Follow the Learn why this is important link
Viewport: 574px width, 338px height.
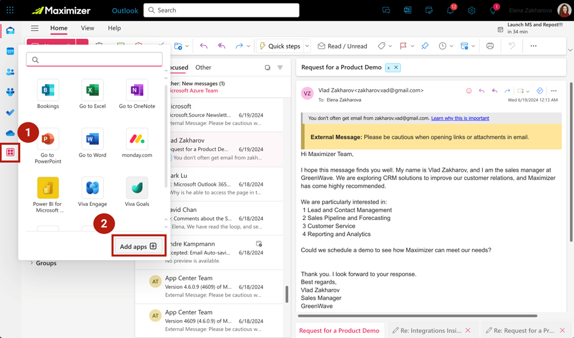[x=460, y=118]
